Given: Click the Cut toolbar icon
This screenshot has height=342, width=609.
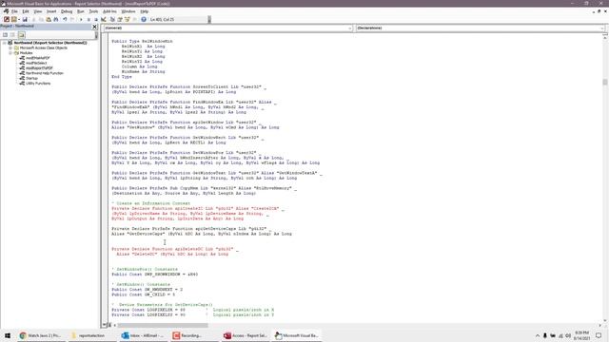Looking at the screenshot, I should point(34,19).
